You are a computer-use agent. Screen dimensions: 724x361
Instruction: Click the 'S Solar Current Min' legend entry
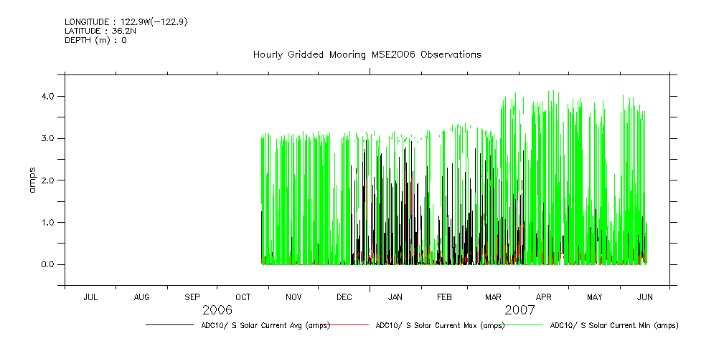[613, 325]
